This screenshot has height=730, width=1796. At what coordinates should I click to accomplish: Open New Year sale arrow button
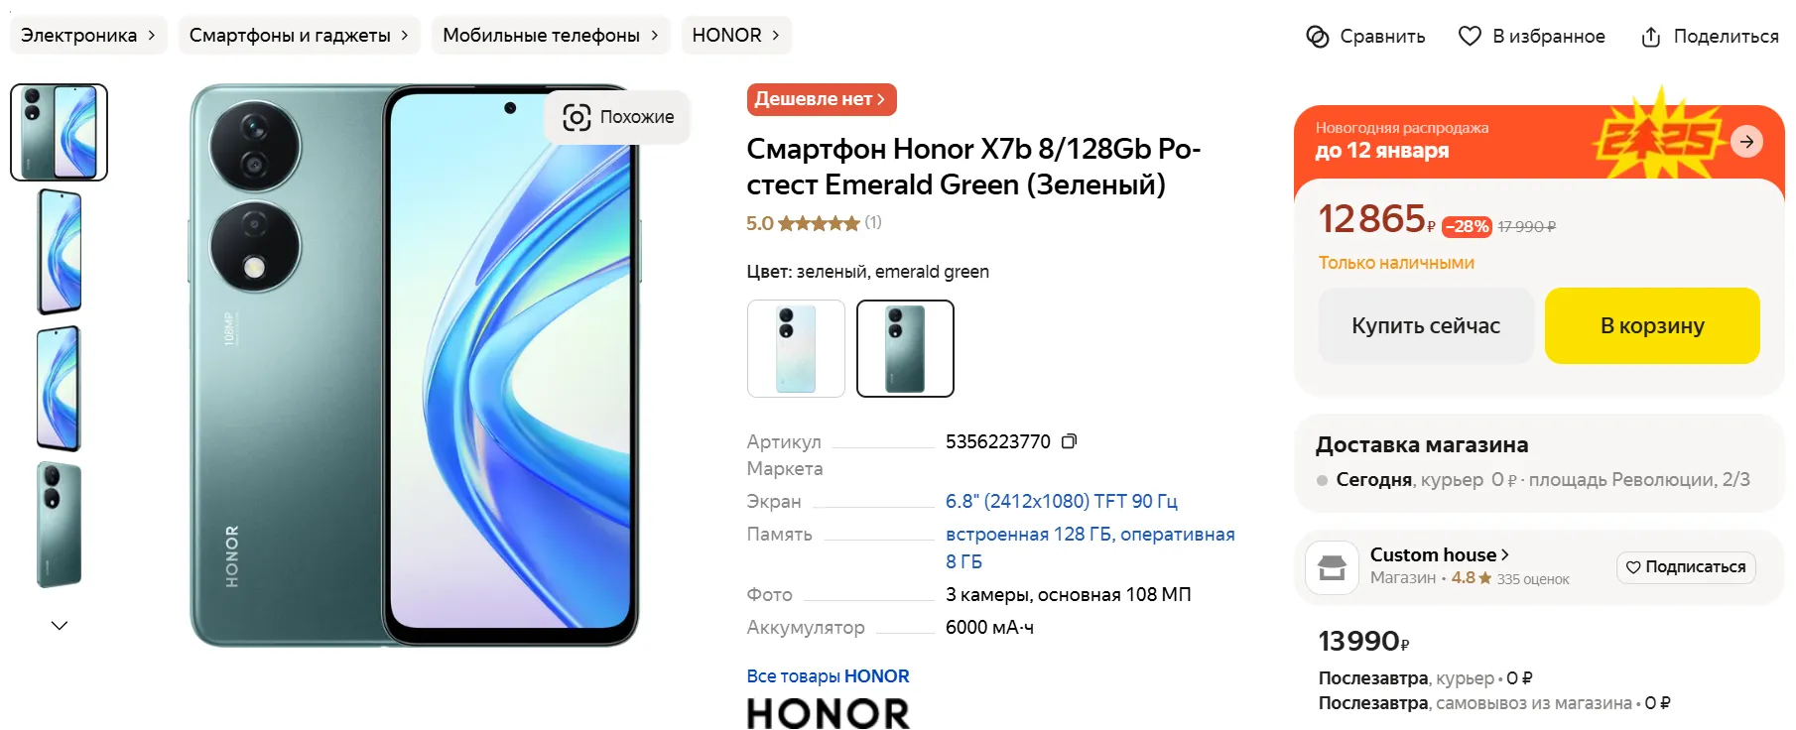coord(1746,141)
